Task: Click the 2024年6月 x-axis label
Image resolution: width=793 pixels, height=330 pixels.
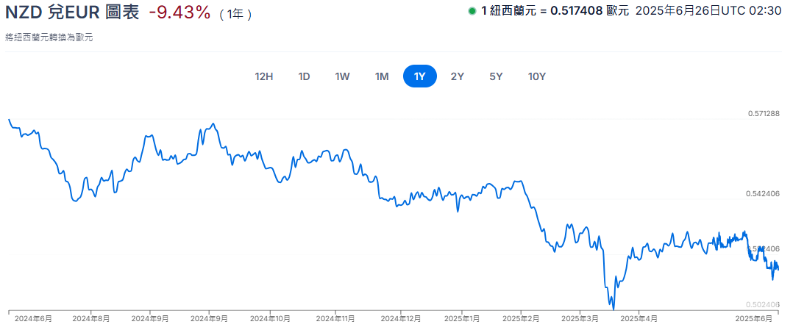Action: tap(33, 319)
